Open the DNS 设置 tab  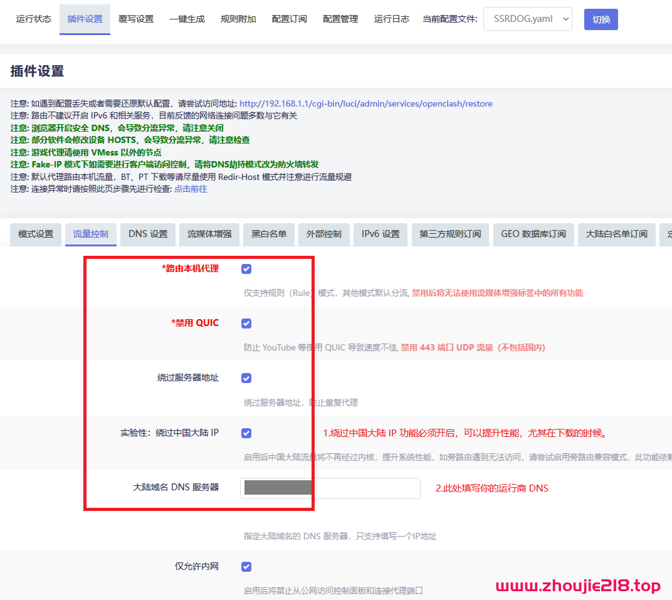click(x=147, y=234)
